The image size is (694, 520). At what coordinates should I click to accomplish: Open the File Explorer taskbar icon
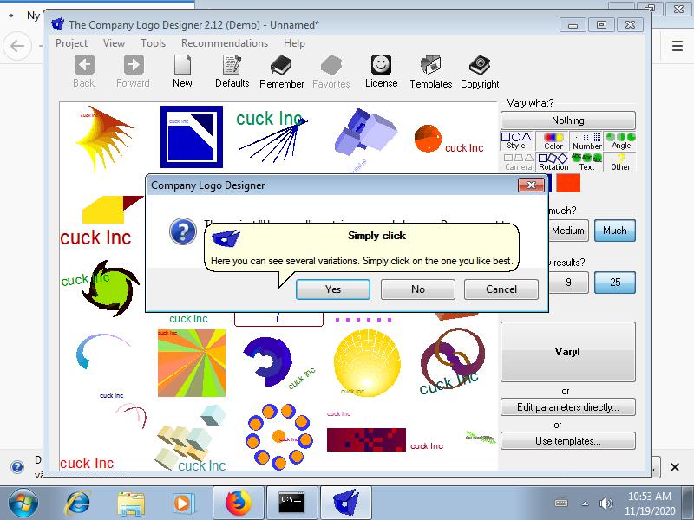point(131,504)
